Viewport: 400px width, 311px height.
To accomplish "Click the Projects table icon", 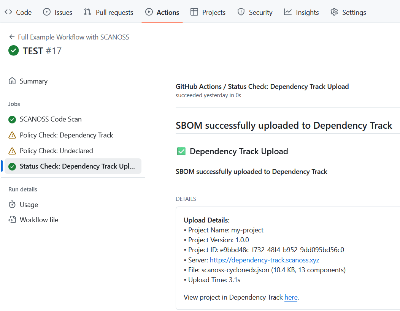I will 194,12.
